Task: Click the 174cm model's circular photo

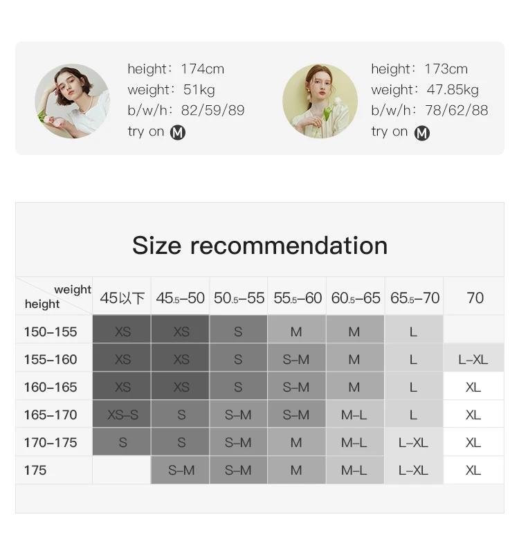Action: pyautogui.click(x=72, y=101)
